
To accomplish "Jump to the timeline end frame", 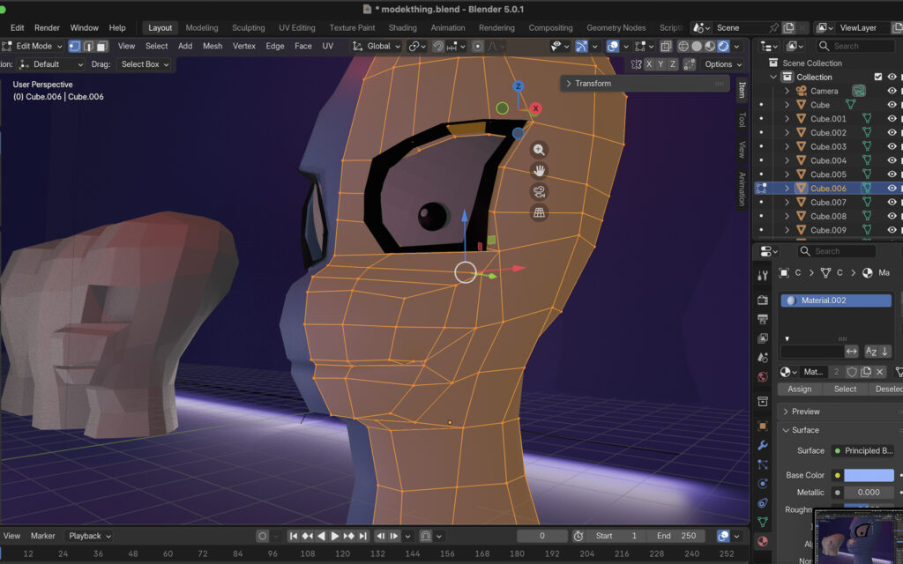I will point(362,536).
